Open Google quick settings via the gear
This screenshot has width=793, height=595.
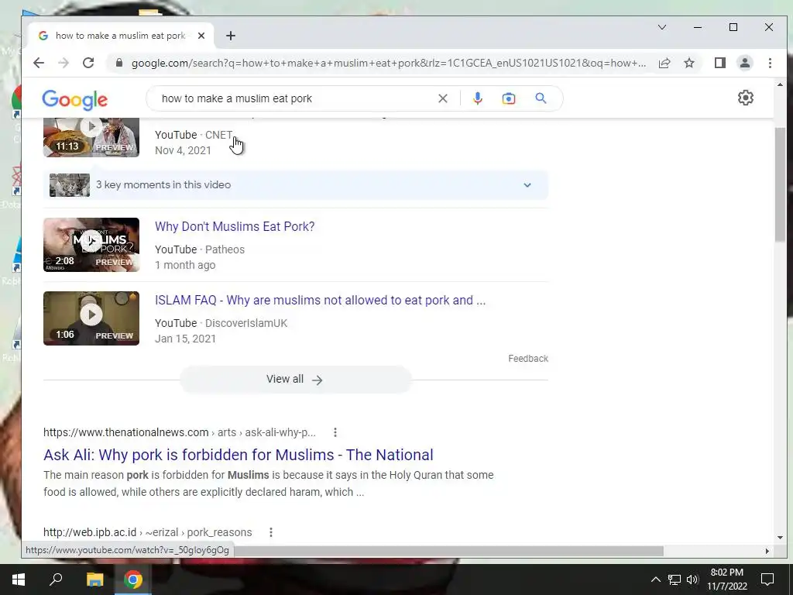(x=746, y=98)
